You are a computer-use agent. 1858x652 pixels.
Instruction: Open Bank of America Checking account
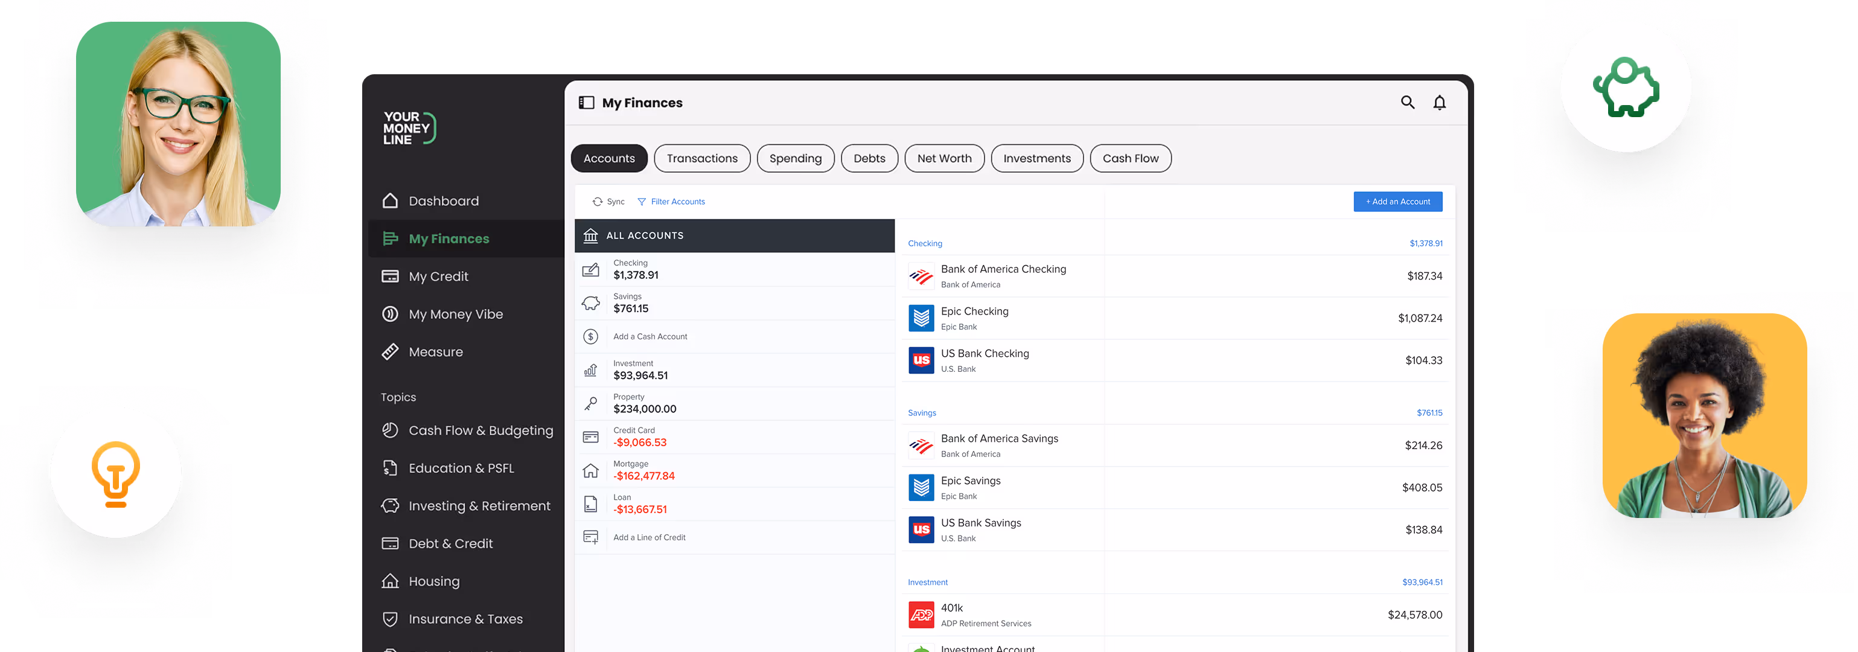[1003, 275]
